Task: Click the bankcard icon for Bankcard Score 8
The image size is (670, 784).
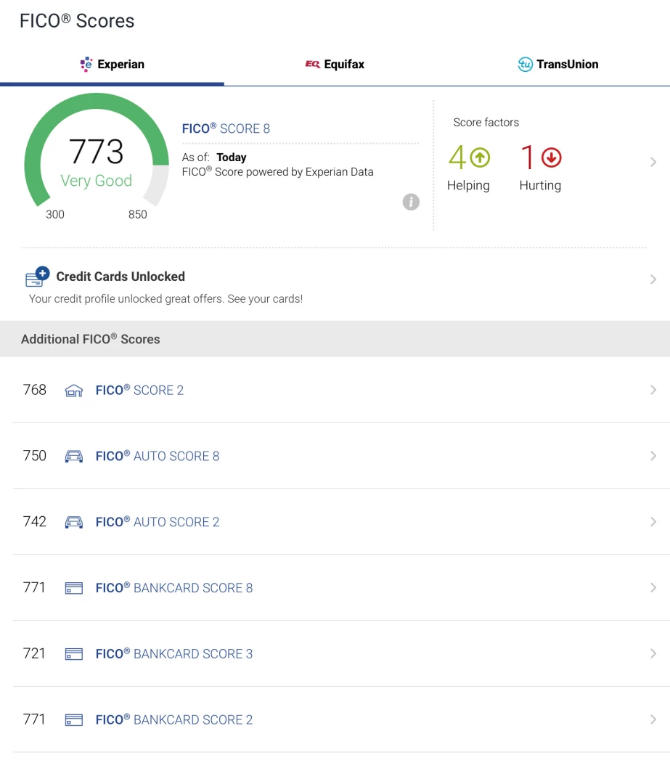Action: coord(73,587)
